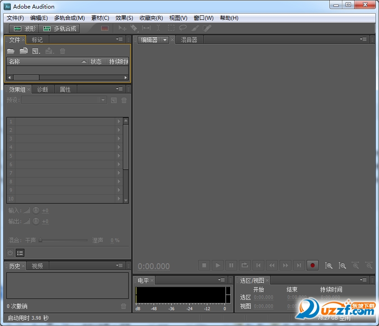
Task: Open the 编辑器 dropdown arrow
Action: 165,40
